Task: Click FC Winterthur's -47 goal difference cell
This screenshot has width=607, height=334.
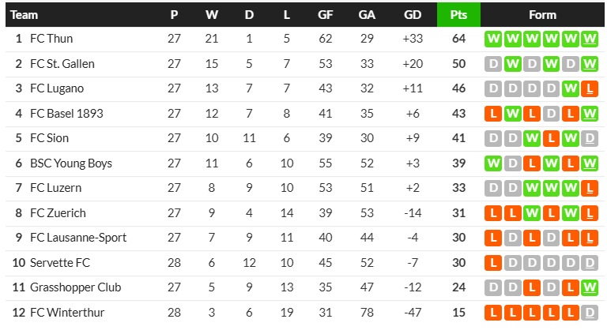Action: [412, 313]
